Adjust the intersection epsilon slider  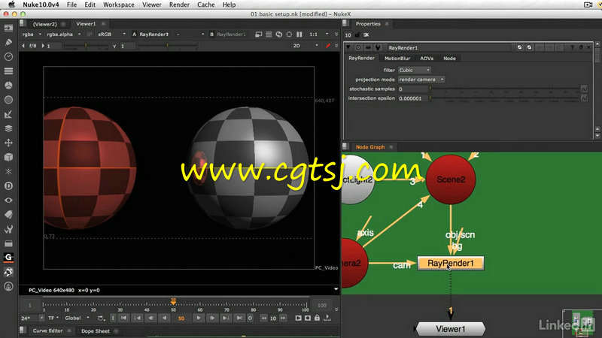point(504,98)
